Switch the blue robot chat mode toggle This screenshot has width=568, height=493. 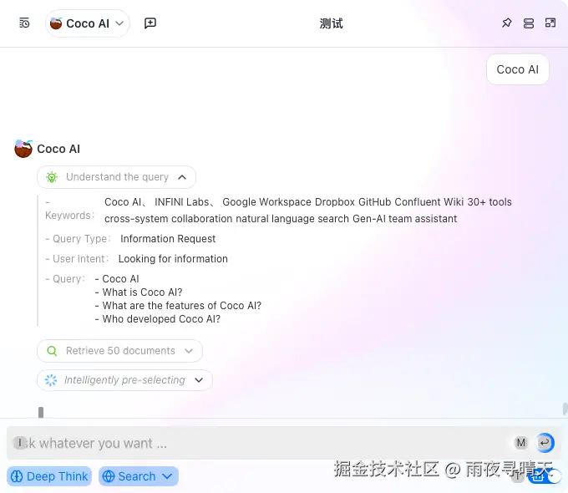[544, 476]
